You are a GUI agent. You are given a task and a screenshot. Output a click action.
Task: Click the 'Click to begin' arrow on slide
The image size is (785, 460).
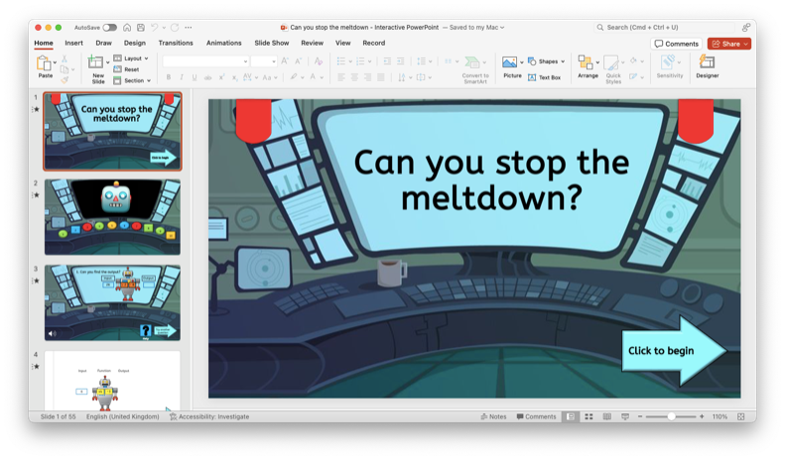click(674, 351)
